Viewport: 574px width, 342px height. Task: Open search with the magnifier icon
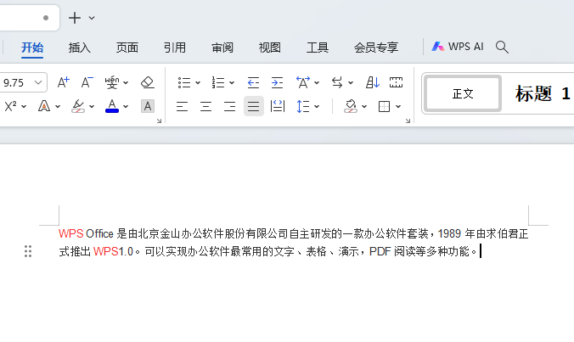coord(502,47)
